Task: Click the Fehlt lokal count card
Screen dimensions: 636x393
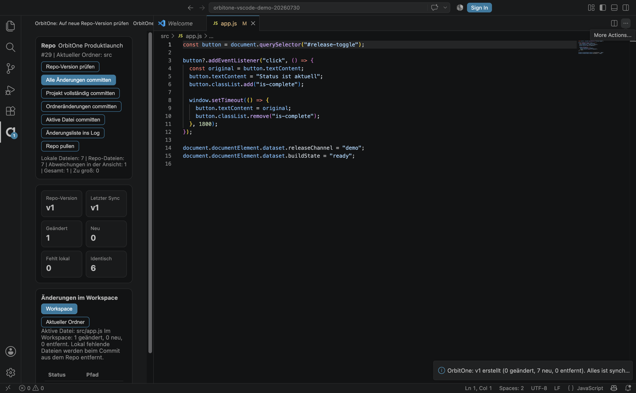Action: pos(62,264)
